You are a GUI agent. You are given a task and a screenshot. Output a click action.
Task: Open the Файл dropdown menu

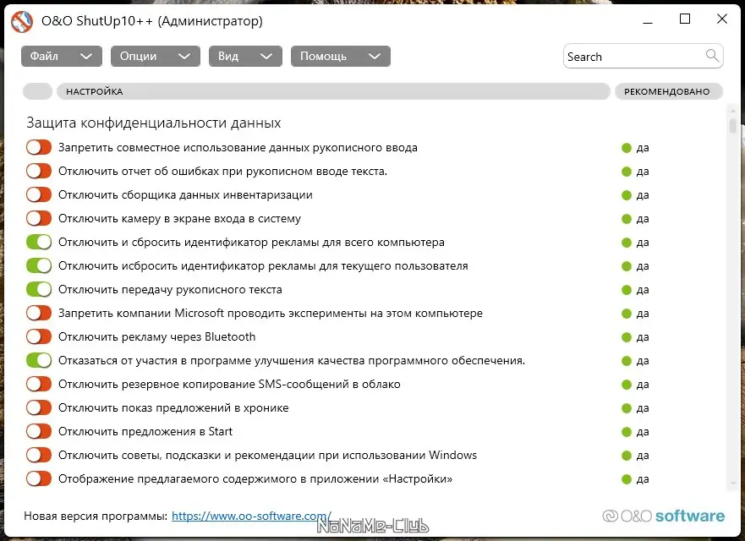point(61,56)
